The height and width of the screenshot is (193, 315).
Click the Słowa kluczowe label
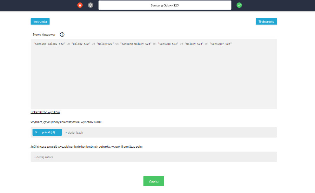tap(44, 35)
